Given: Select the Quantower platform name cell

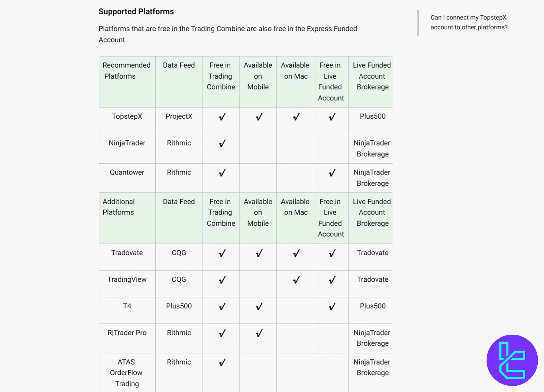Looking at the screenshot, I should [127, 172].
